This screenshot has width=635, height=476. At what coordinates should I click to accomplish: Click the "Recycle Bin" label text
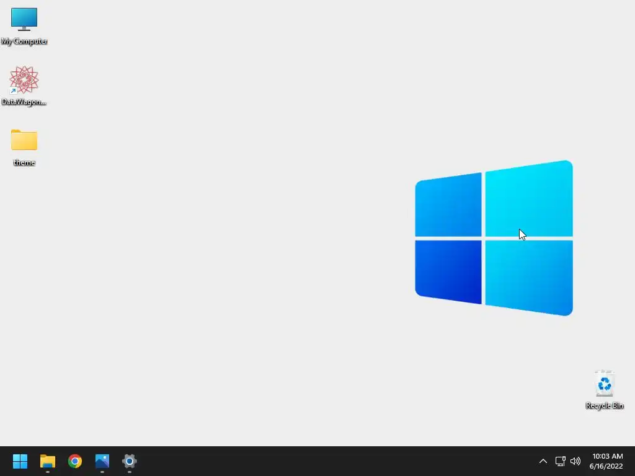coord(604,405)
